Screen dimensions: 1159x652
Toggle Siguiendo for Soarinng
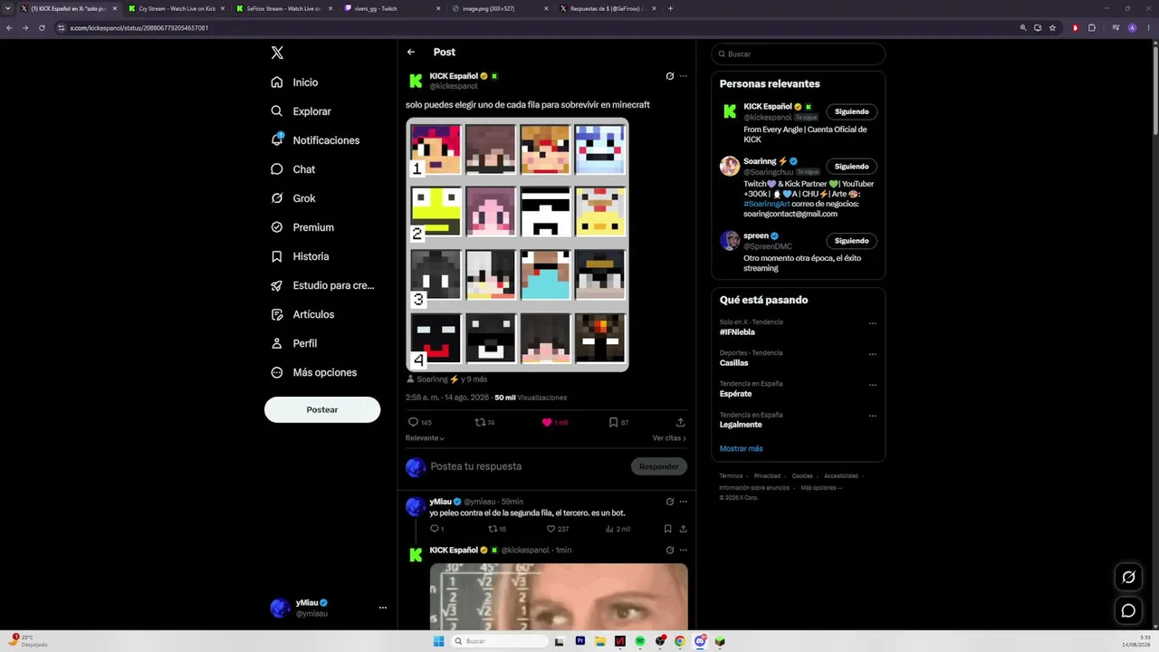(851, 167)
